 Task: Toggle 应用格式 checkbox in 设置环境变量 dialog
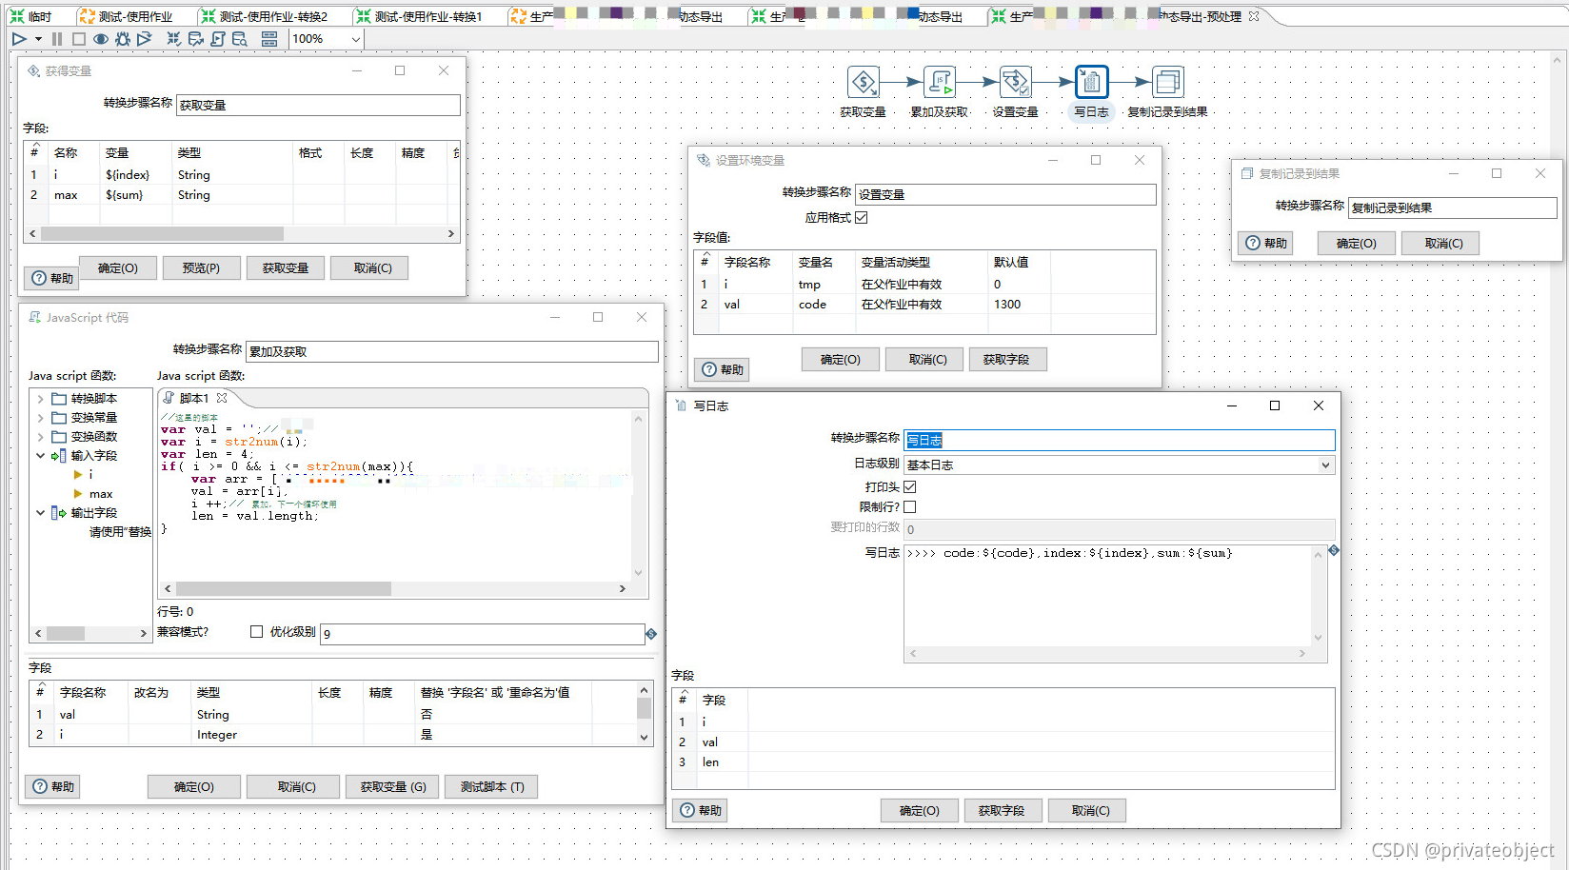point(862,217)
